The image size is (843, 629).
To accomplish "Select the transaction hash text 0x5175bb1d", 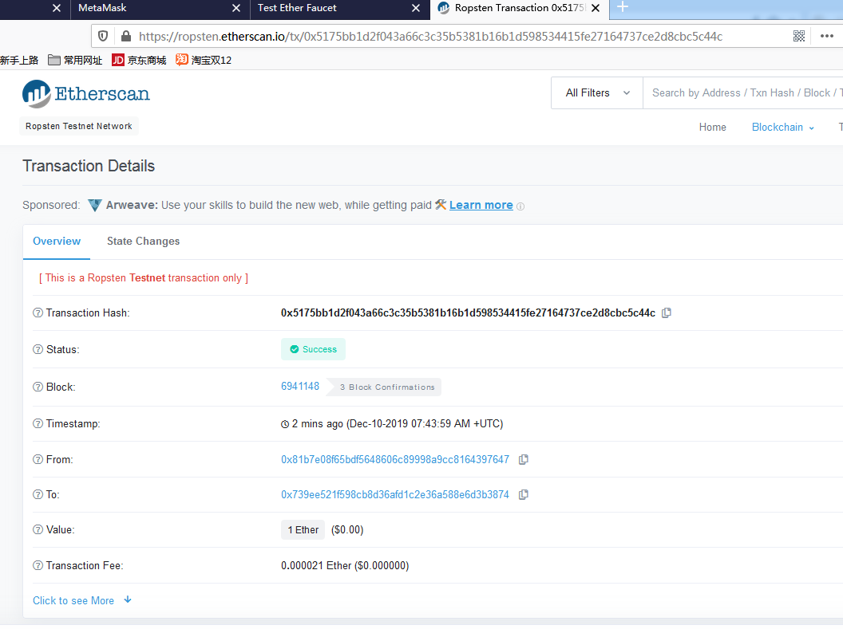I will coord(468,313).
